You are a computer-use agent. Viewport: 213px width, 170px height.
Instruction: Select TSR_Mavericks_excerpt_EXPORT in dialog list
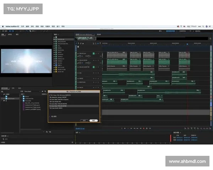click(x=58, y=97)
